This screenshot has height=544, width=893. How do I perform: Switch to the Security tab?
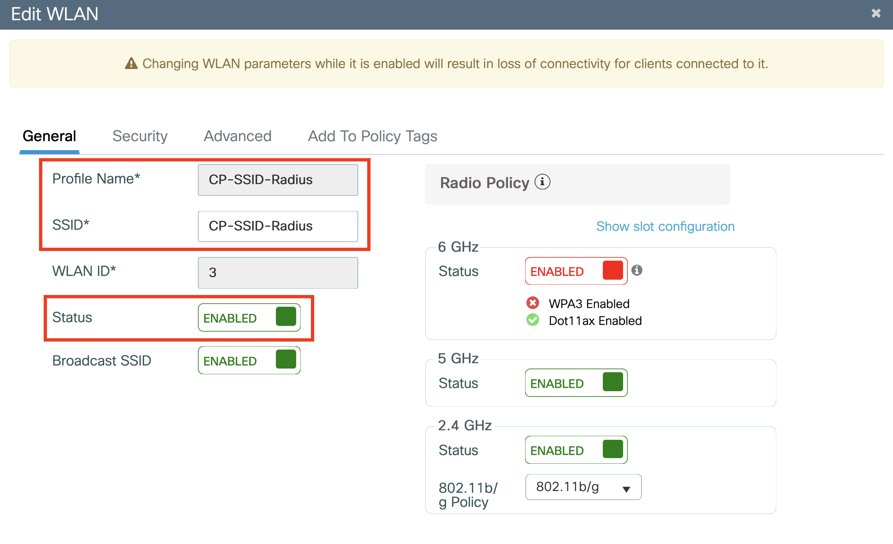click(x=140, y=136)
